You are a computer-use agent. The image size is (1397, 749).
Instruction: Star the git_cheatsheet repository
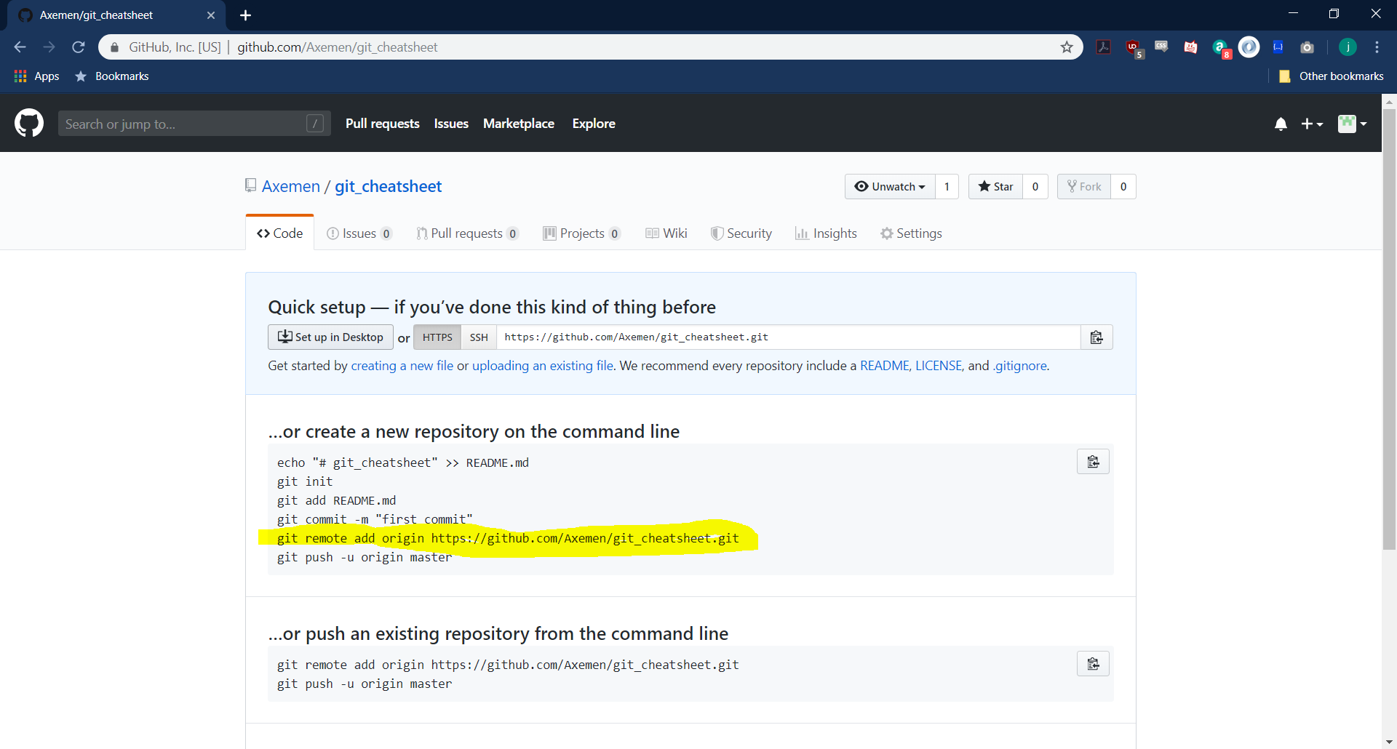coord(995,187)
